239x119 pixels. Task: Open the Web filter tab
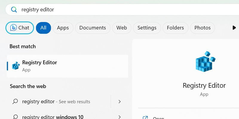[x=122, y=28]
